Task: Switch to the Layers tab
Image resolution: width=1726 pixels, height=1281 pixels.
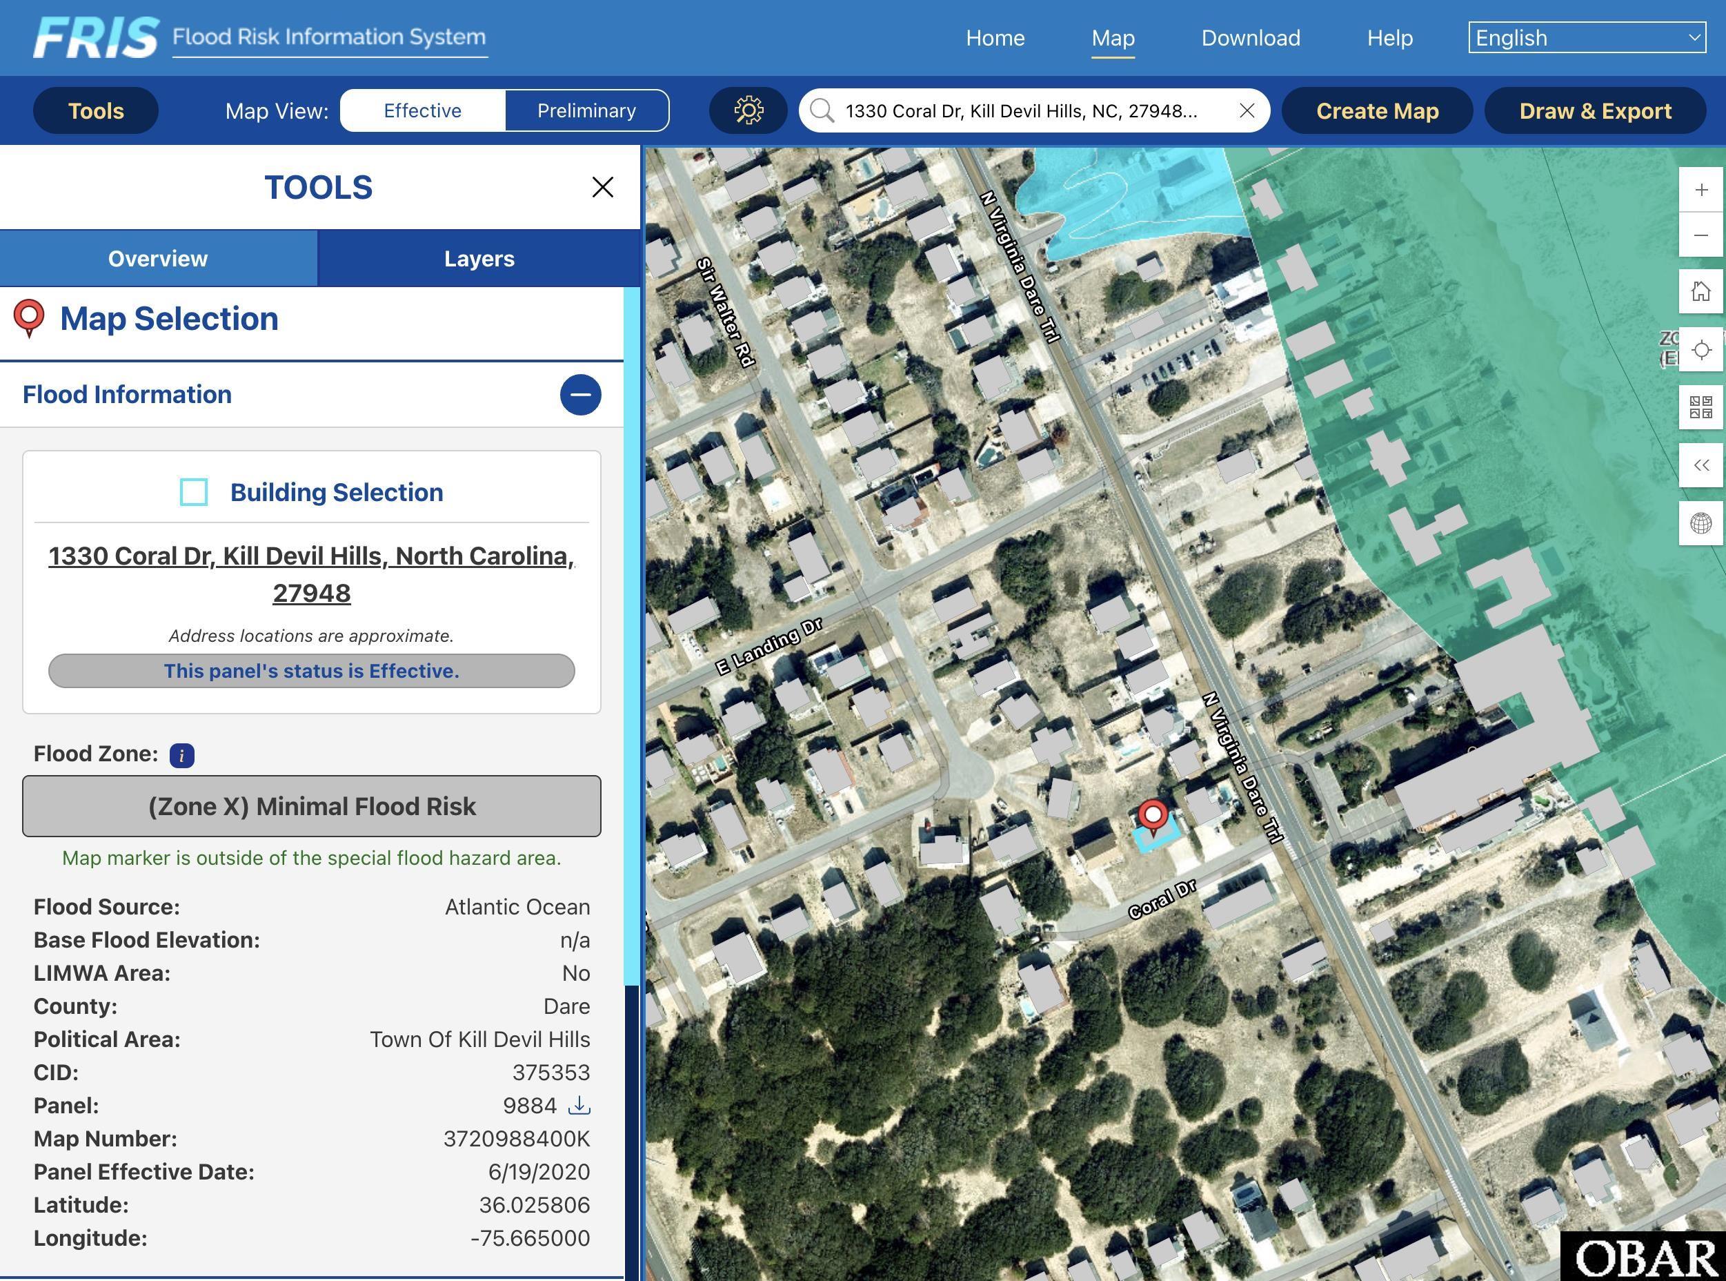Action: tap(479, 258)
